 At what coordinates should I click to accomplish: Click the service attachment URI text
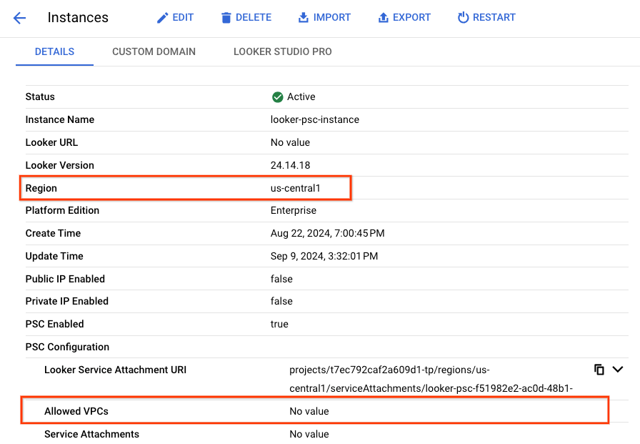pyautogui.click(x=431, y=379)
